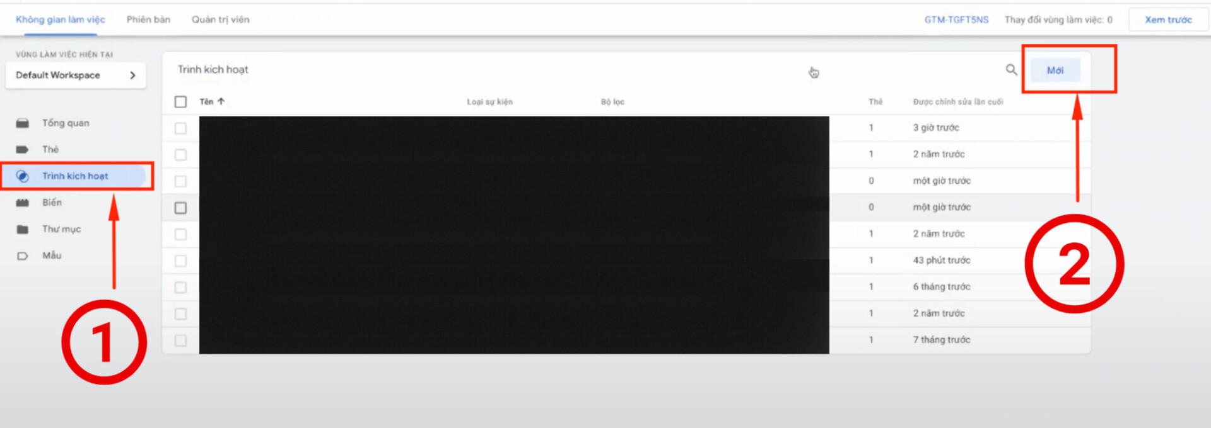The image size is (1211, 428).
Task: Sort by the Loại sự kiện column header
Action: tap(489, 101)
